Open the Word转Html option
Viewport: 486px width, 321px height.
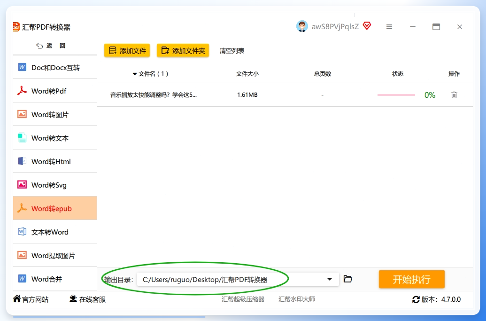tap(55, 161)
